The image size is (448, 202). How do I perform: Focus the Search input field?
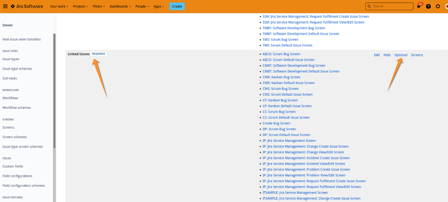389,6
